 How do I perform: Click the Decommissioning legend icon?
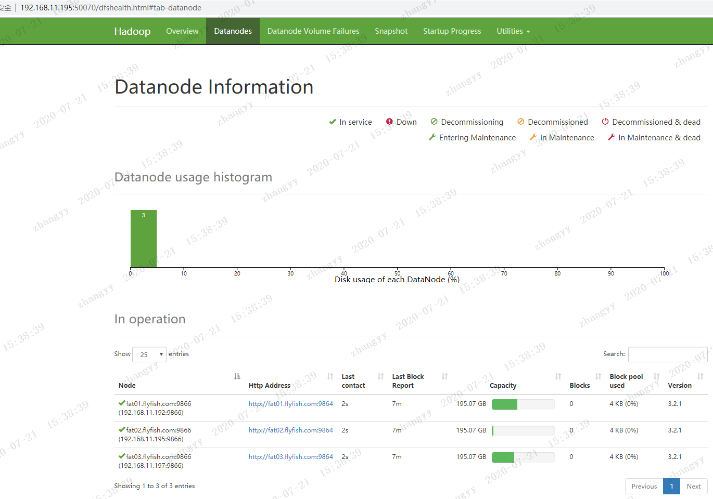[434, 122]
